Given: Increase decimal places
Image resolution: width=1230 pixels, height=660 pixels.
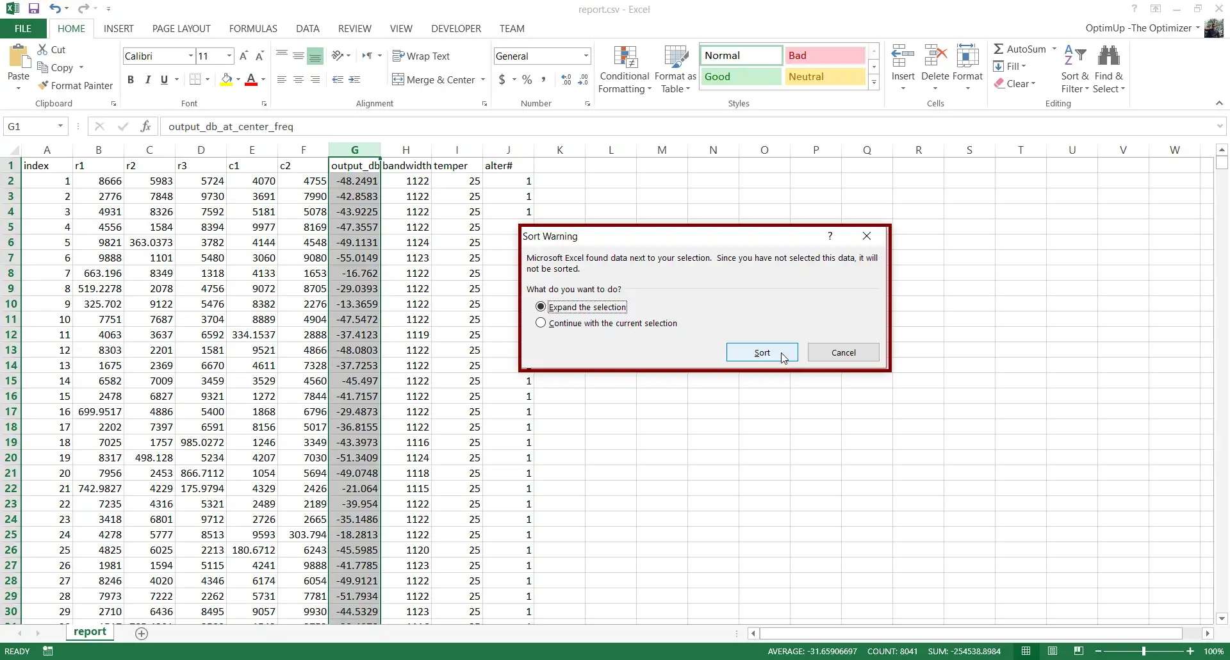Looking at the screenshot, I should (566, 79).
